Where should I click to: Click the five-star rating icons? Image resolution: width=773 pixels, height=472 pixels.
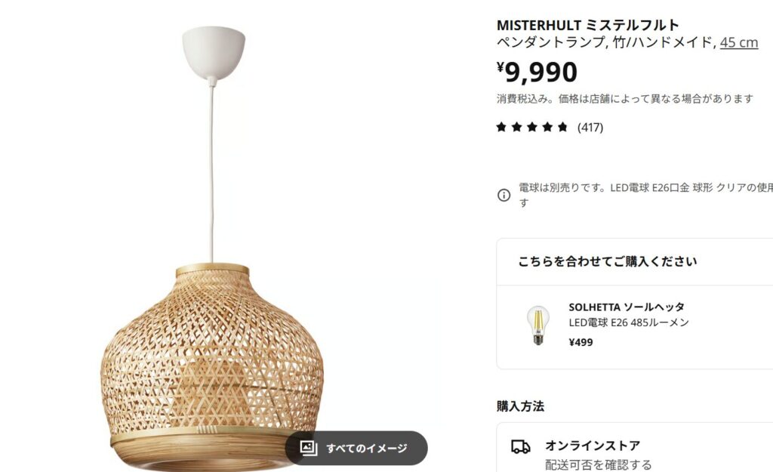coord(532,127)
